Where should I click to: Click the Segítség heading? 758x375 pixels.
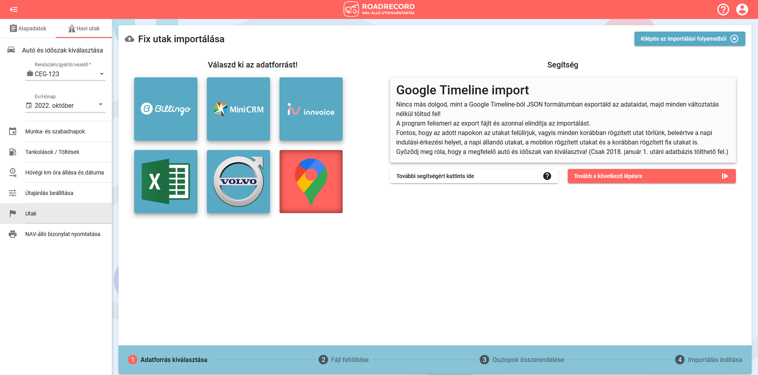(x=563, y=65)
